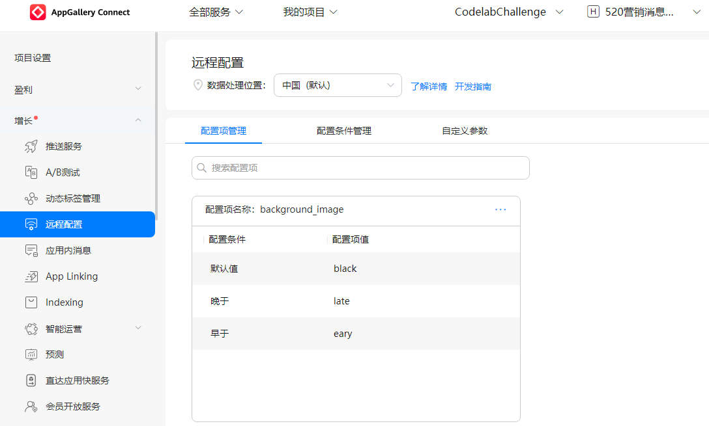This screenshot has width=709, height=426.
Task: Switch to the 配置条件管理 tab
Action: point(343,131)
